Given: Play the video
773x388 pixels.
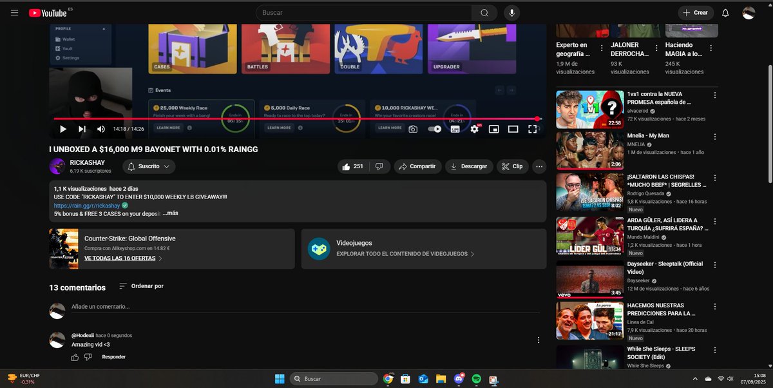Looking at the screenshot, I should click(63, 129).
